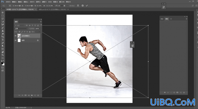
Task: Select the Move tool
Action: pyautogui.click(x=3, y=12)
